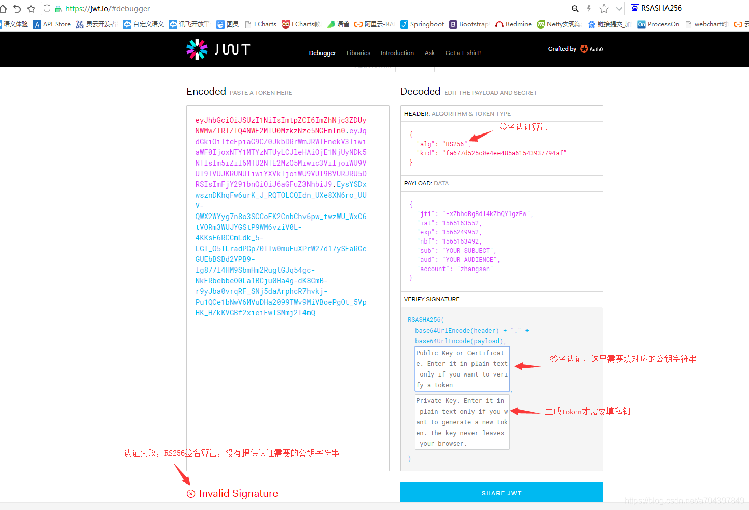
Task: Click the "aud": "YOUR_AUDIENCE" payload line
Action: point(458,260)
